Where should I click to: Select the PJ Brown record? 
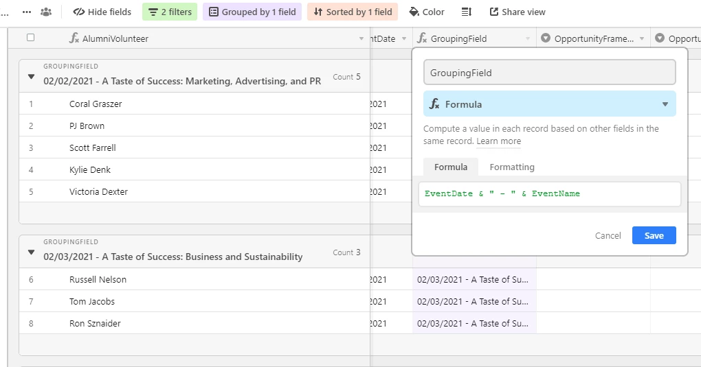coord(87,126)
